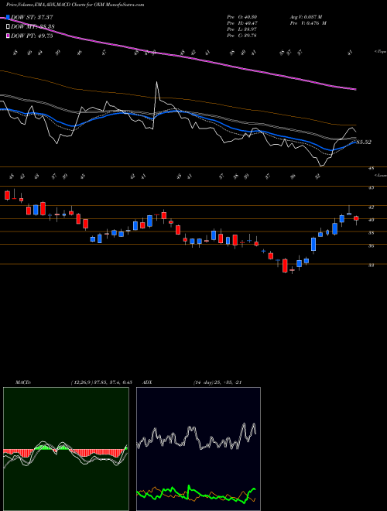Click the 'Pre V: 0.476 M' volume text
This screenshot has height=511, width=387.
(308, 23)
